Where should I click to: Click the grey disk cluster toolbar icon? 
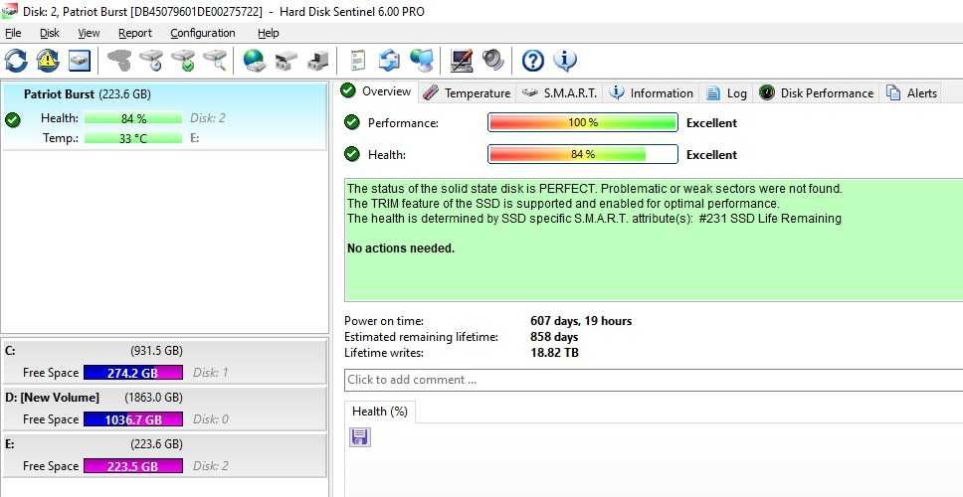(119, 60)
